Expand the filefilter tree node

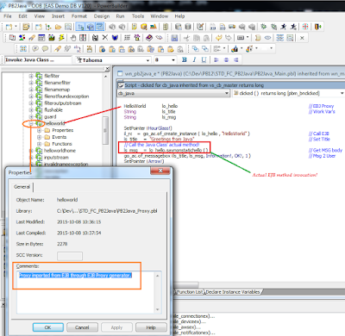[x=31, y=76]
